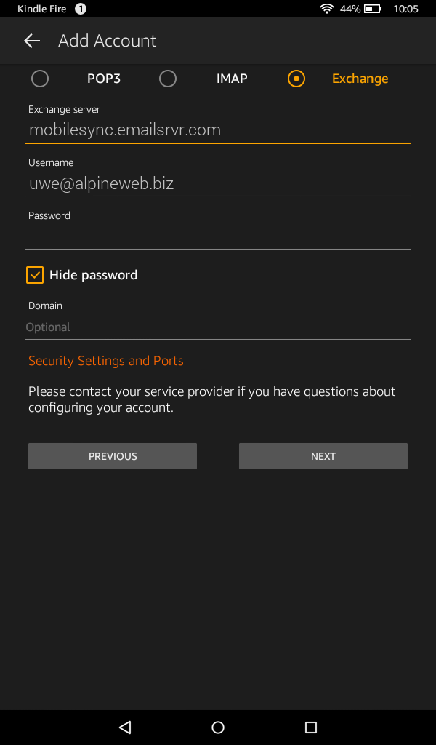Select the Exchange radio button
This screenshot has width=436, height=745.
pyautogui.click(x=296, y=79)
